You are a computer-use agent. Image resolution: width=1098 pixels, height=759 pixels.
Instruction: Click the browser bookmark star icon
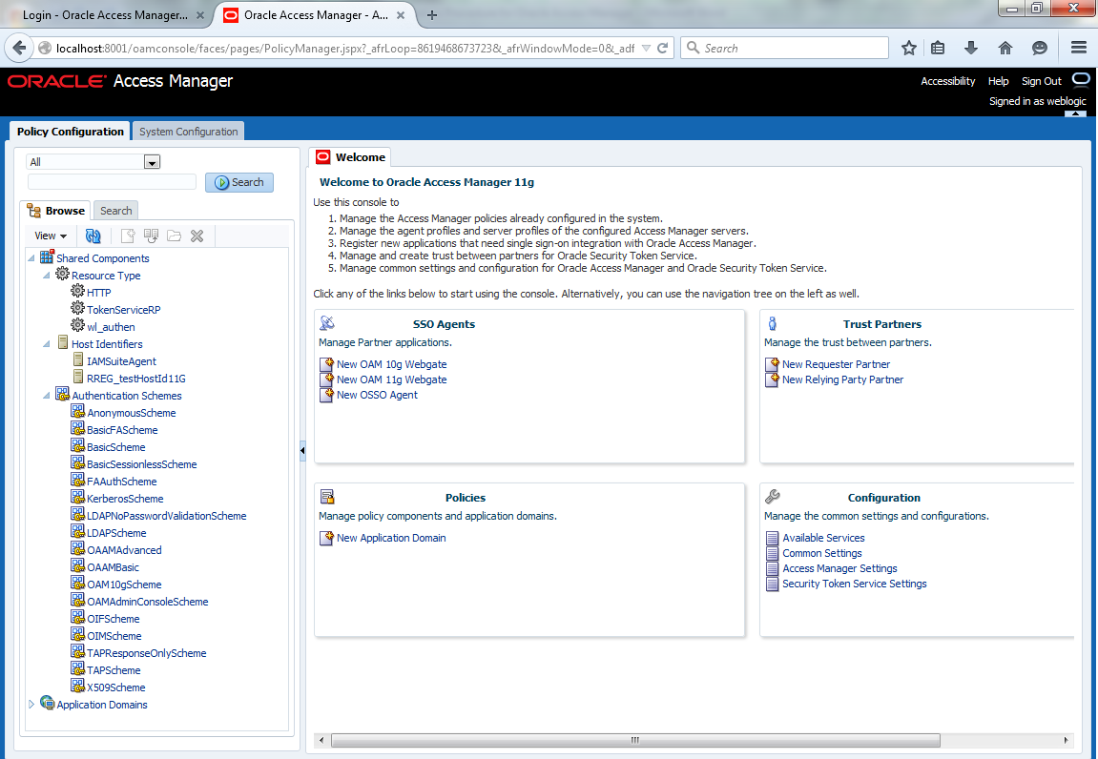point(909,48)
